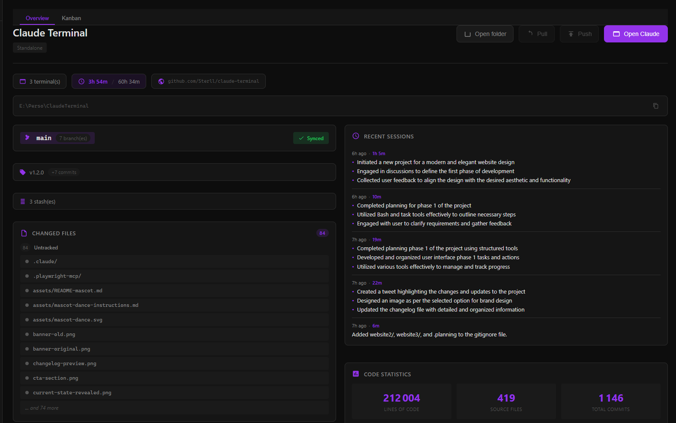Click the git branch icon beside main
Viewport: 676px width, 423px height.
pos(27,138)
